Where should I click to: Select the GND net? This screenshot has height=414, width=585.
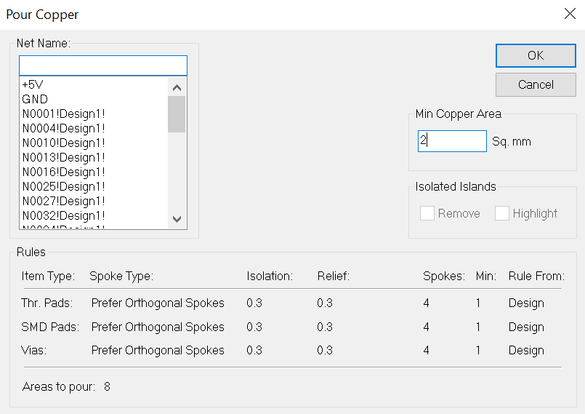pos(35,99)
